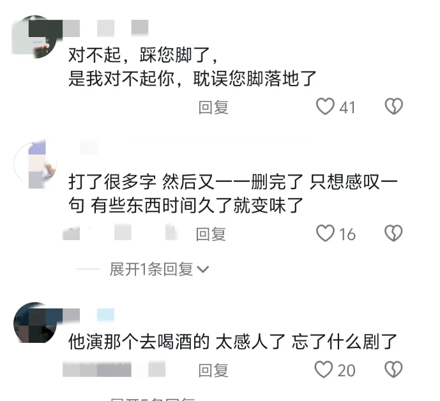
Task: Select comment text 耽误您脚落地了
Action: (x=255, y=79)
